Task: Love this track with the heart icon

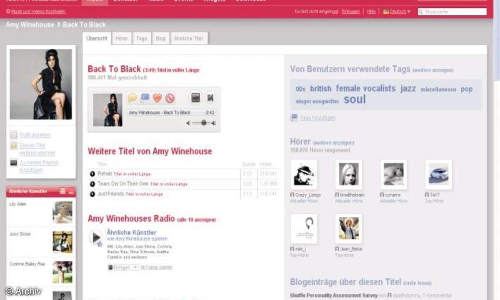Action: coord(157,98)
